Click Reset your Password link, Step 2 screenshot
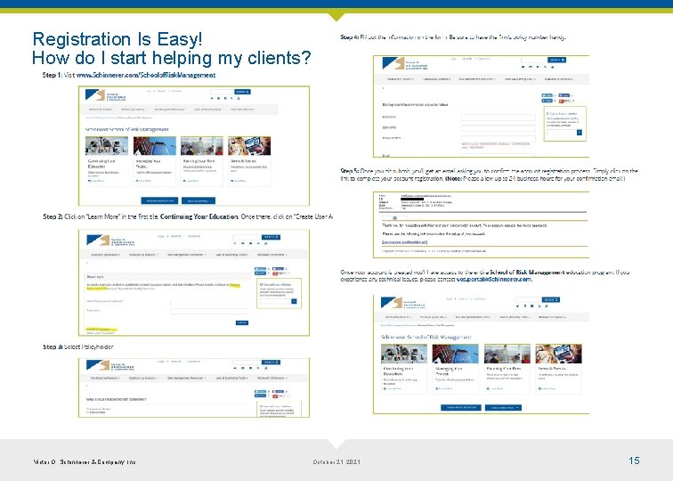 (101, 333)
